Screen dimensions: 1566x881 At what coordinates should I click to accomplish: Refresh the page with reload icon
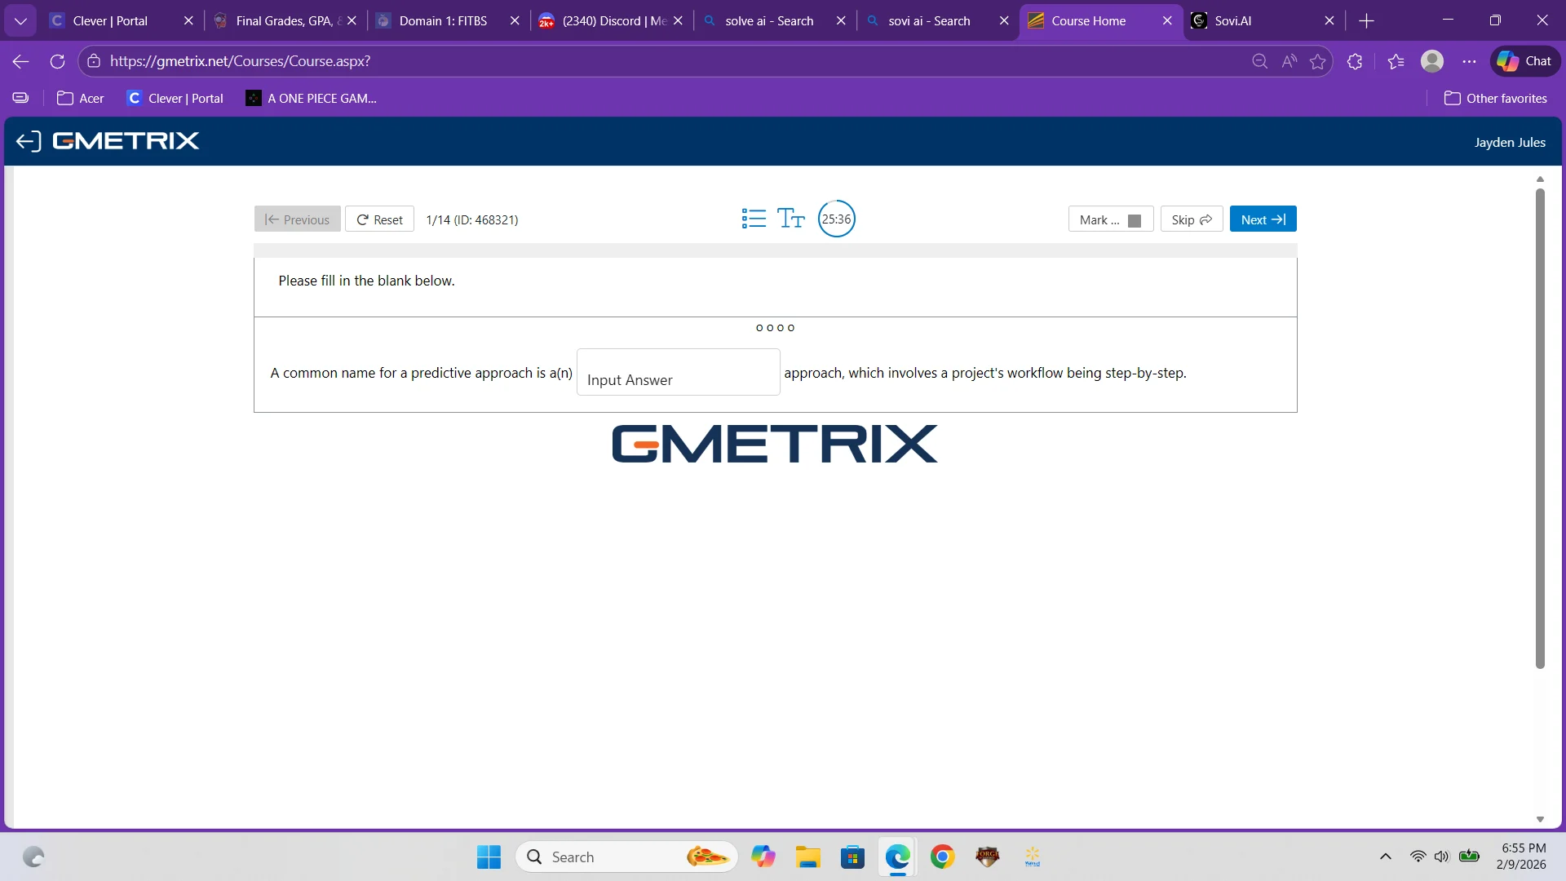(57, 61)
